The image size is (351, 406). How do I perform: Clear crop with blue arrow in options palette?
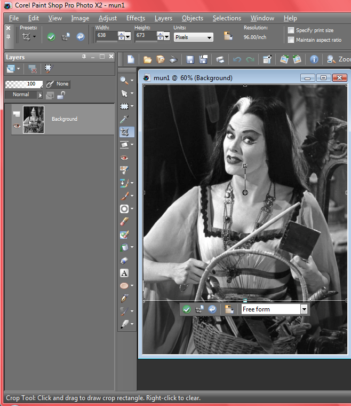[81, 37]
